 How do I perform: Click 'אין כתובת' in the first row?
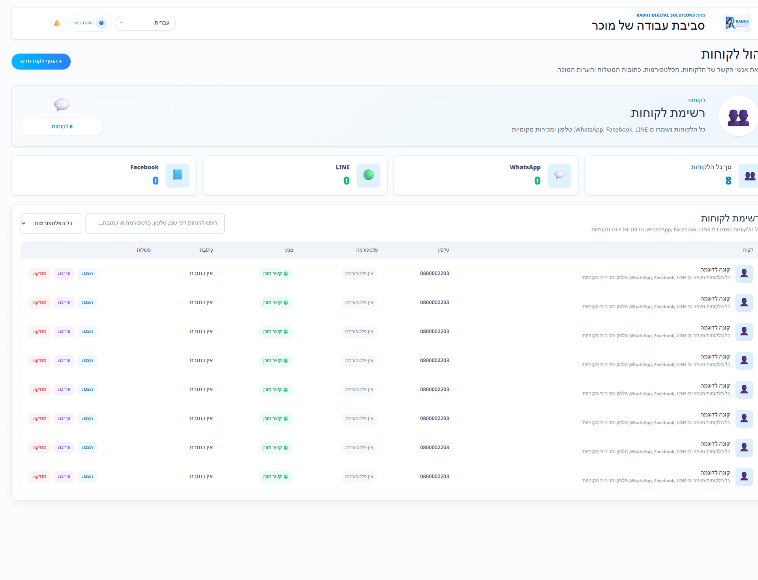click(x=201, y=273)
